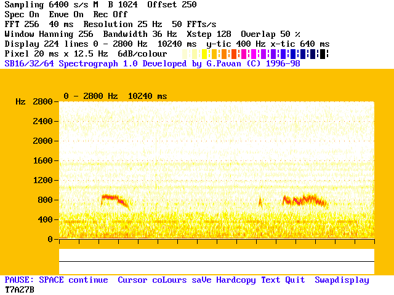Click the '0' label at the frequency axis base
The image size is (394, 295).
click(x=50, y=239)
